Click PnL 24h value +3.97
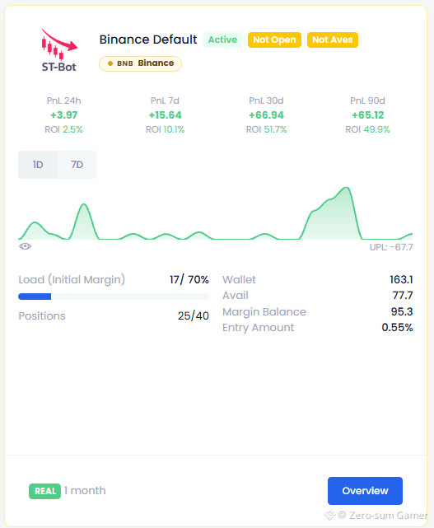The width and height of the screenshot is (434, 528). click(x=64, y=115)
